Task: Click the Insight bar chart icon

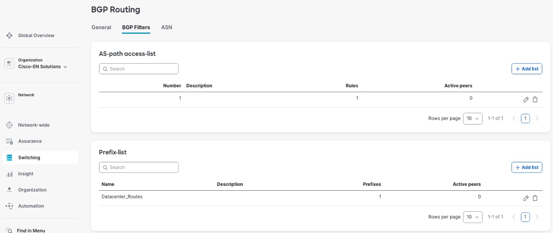Action: point(9,174)
